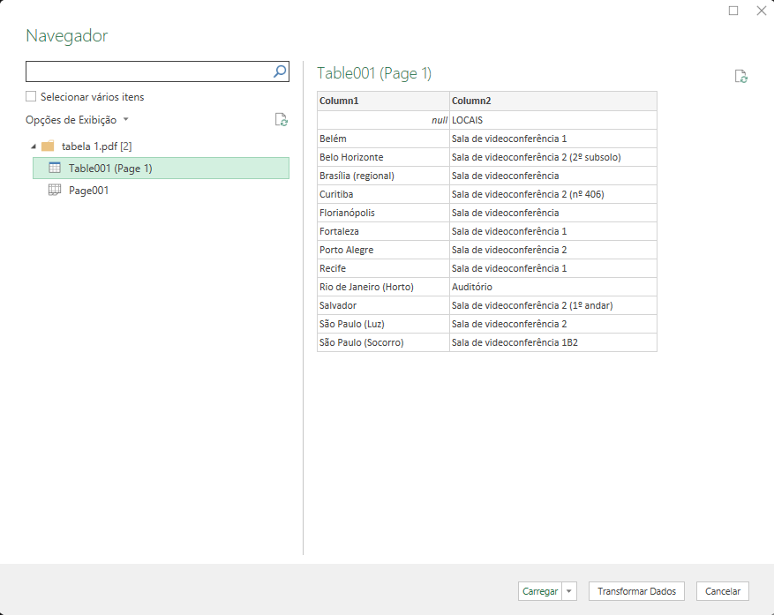Click the Carregar button
This screenshot has height=615, width=774.
click(x=540, y=591)
